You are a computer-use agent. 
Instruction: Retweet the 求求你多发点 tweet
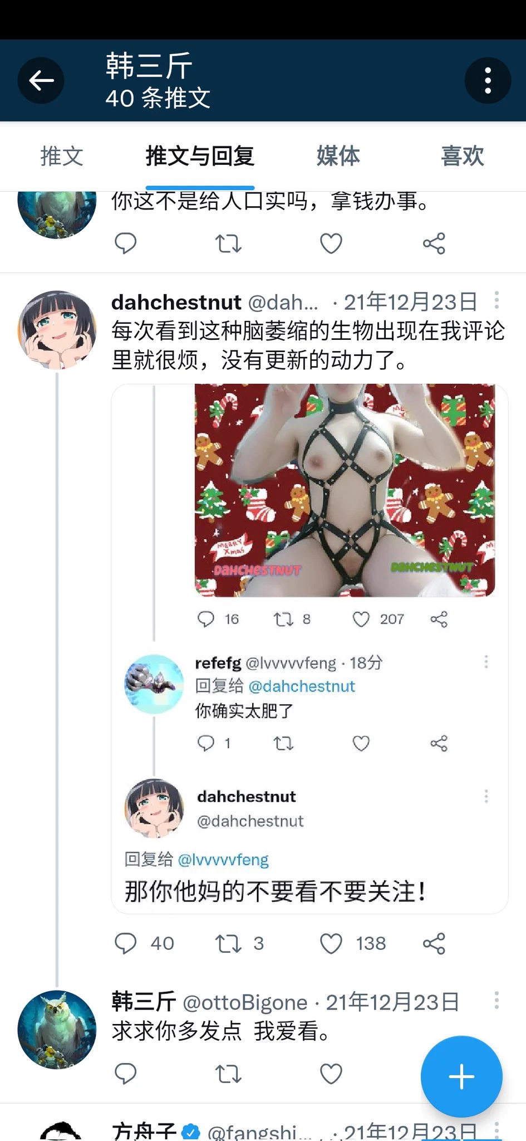click(228, 1074)
